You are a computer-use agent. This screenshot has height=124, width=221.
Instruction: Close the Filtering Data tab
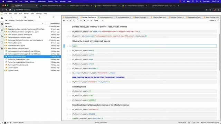[x=166, y=17]
